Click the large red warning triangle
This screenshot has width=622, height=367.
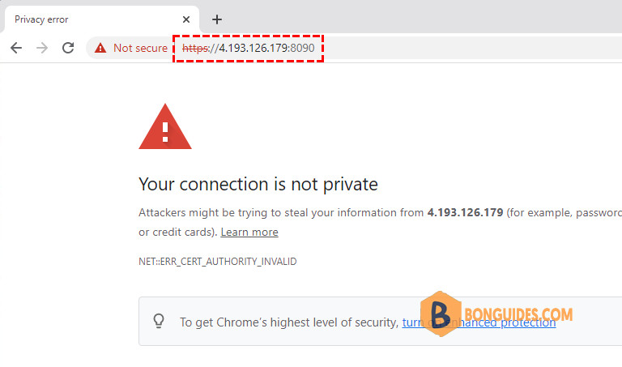165,126
